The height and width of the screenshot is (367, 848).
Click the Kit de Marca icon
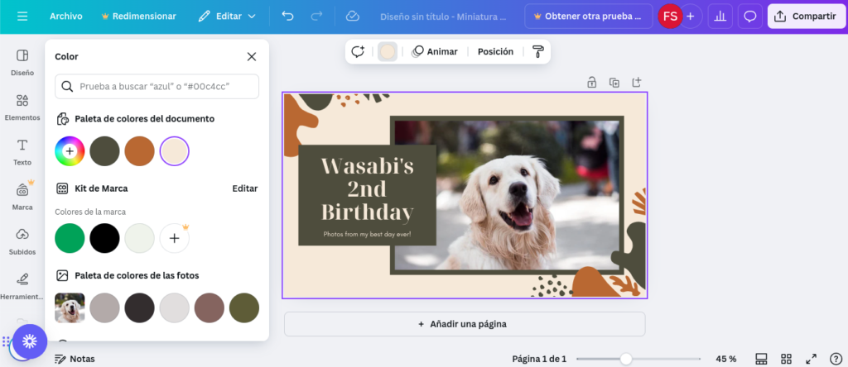[x=62, y=188]
